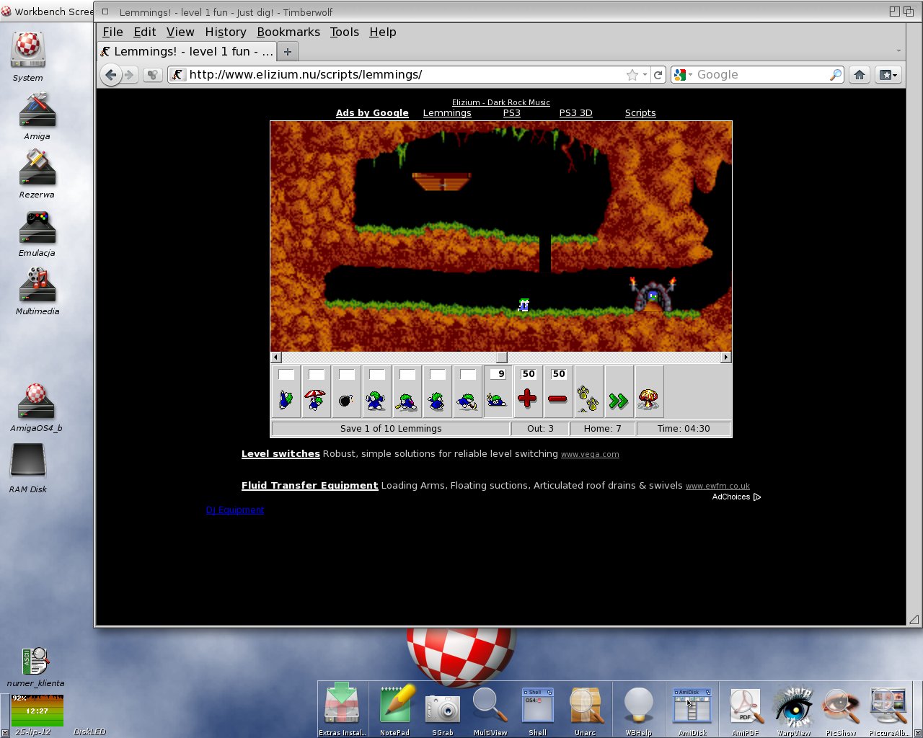Open the Edit menu
The width and height of the screenshot is (923, 738).
(144, 32)
